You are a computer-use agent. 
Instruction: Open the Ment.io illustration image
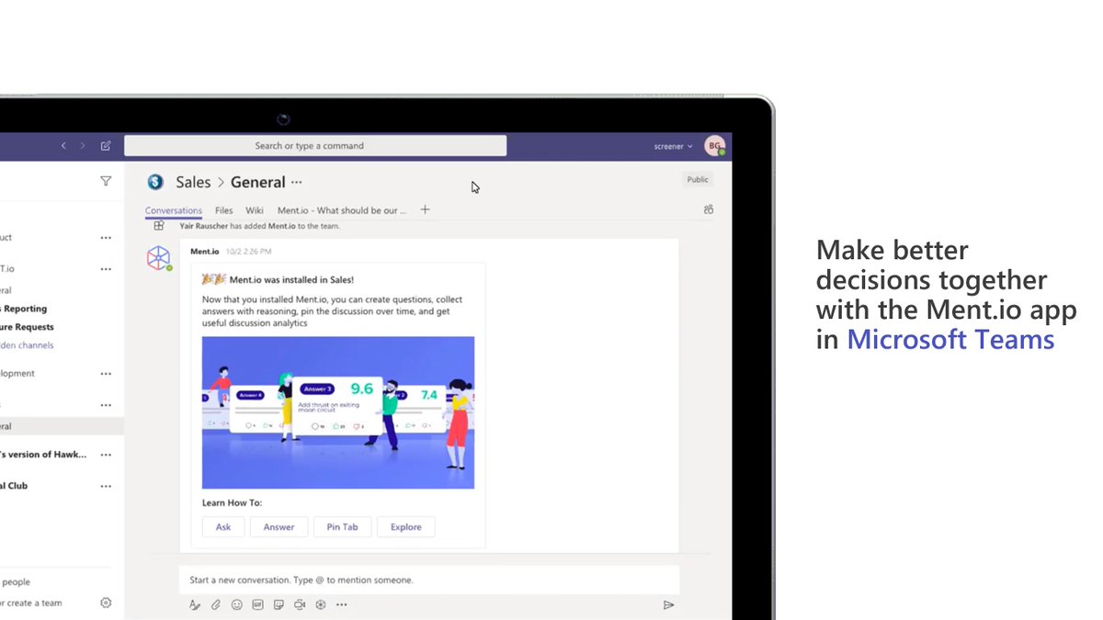[338, 412]
